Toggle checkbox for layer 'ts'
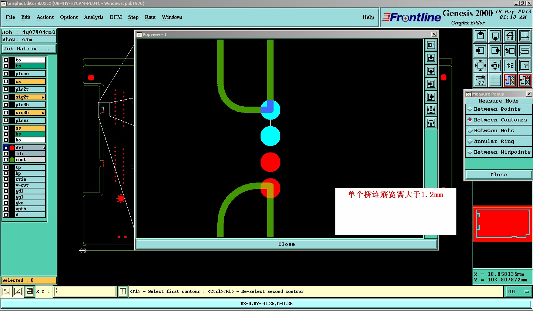 (6, 66)
